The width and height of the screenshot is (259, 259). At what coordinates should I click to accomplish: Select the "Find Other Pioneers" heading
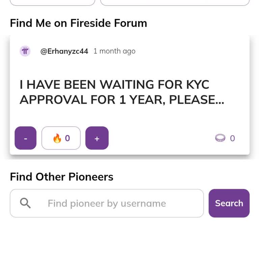click(x=62, y=177)
